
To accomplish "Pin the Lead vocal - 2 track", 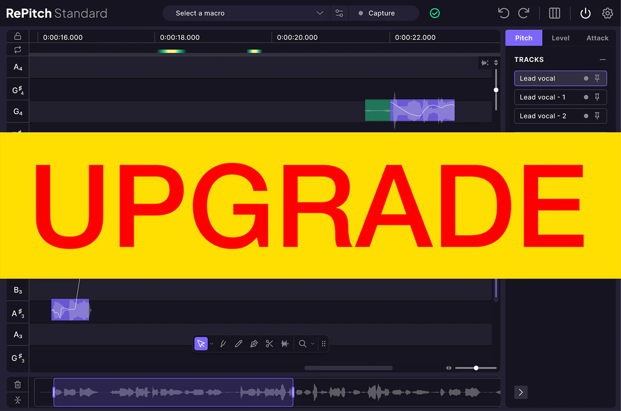I will 597,116.
